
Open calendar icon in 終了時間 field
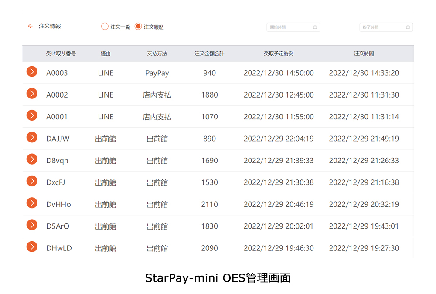(408, 27)
